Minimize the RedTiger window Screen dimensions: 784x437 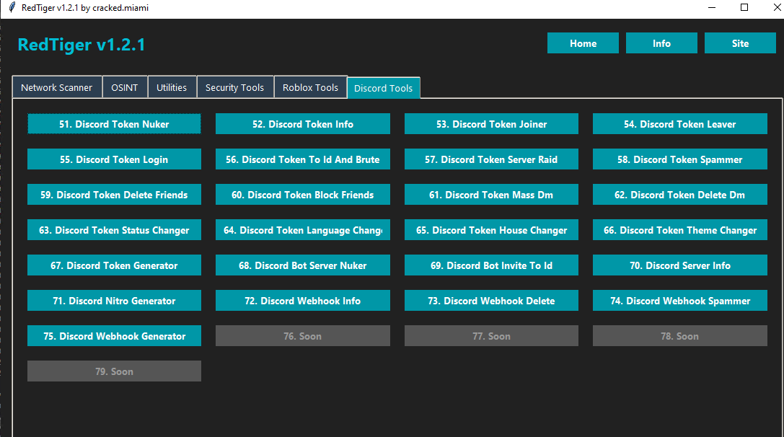[x=712, y=7]
